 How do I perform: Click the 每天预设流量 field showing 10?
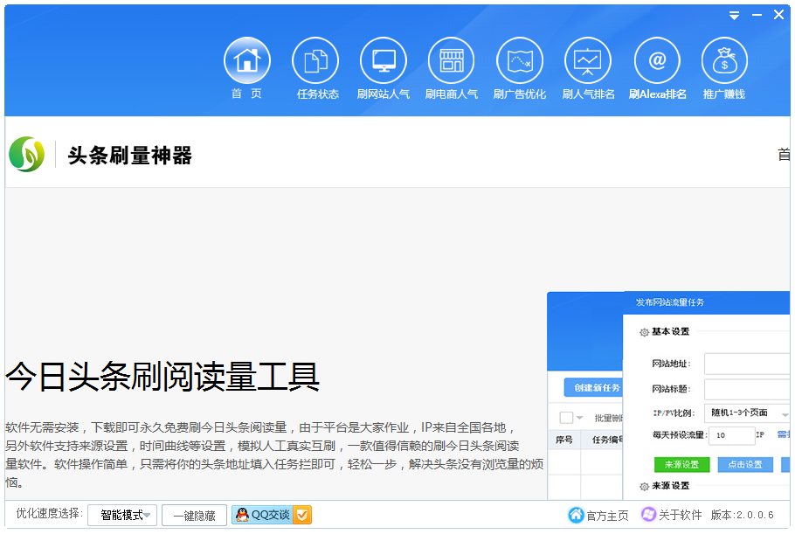click(x=732, y=435)
